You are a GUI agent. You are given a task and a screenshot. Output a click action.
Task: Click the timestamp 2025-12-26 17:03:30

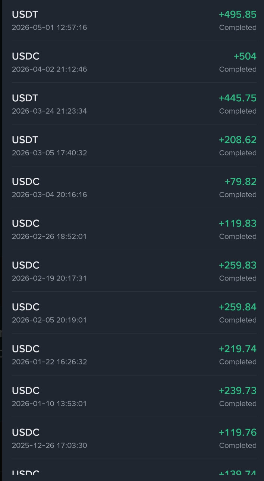point(49,445)
